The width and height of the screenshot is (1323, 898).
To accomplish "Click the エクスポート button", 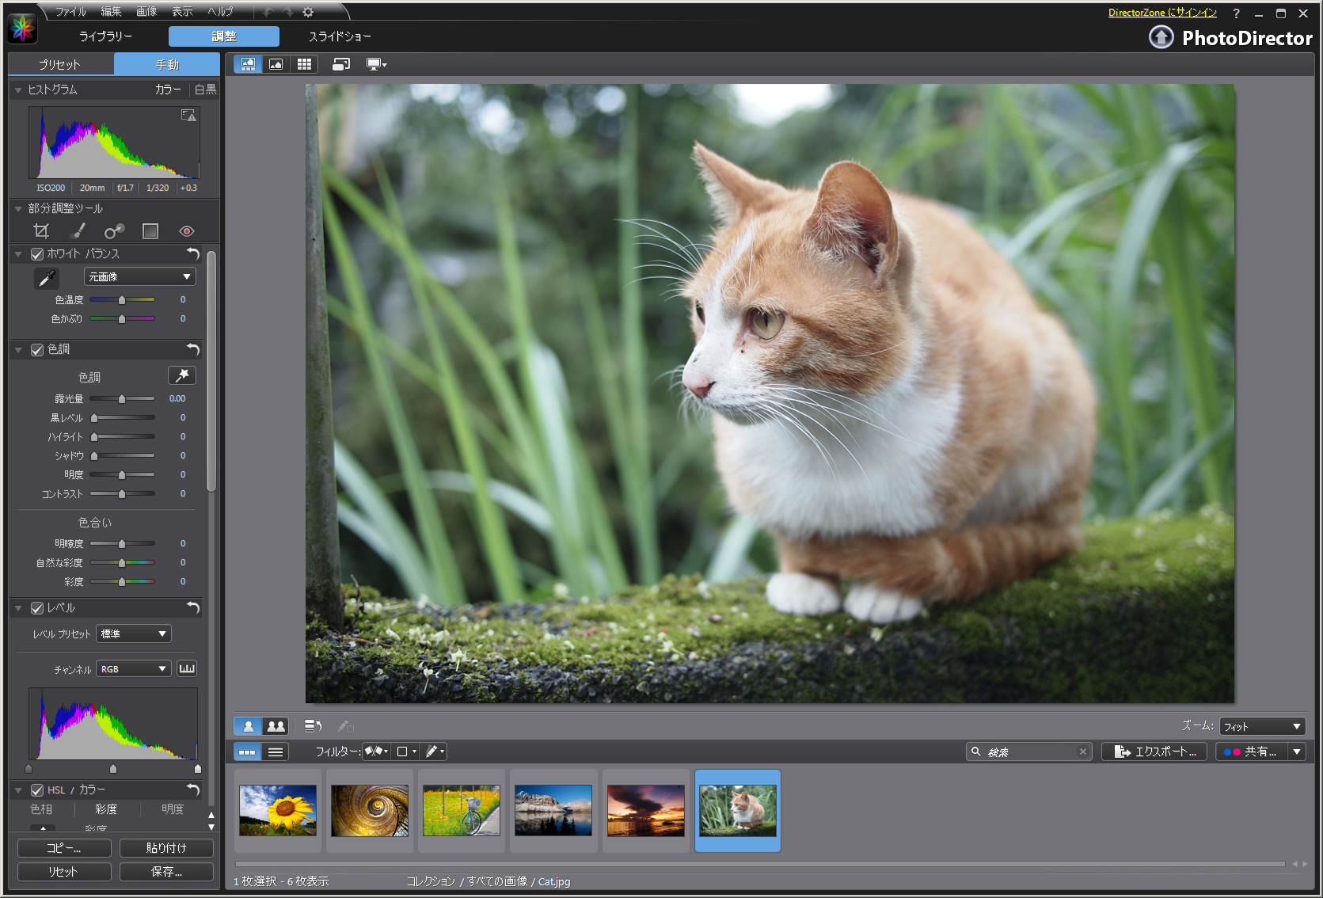I will point(1154,752).
